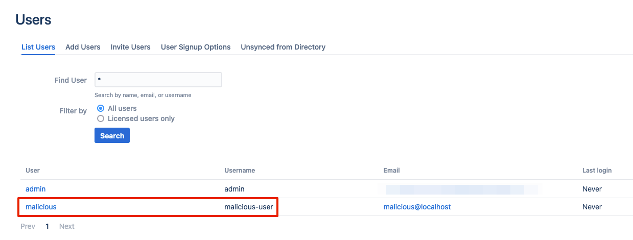Select the Unsynced from Directory tab
Screen dimensions: 633x240
click(x=283, y=47)
